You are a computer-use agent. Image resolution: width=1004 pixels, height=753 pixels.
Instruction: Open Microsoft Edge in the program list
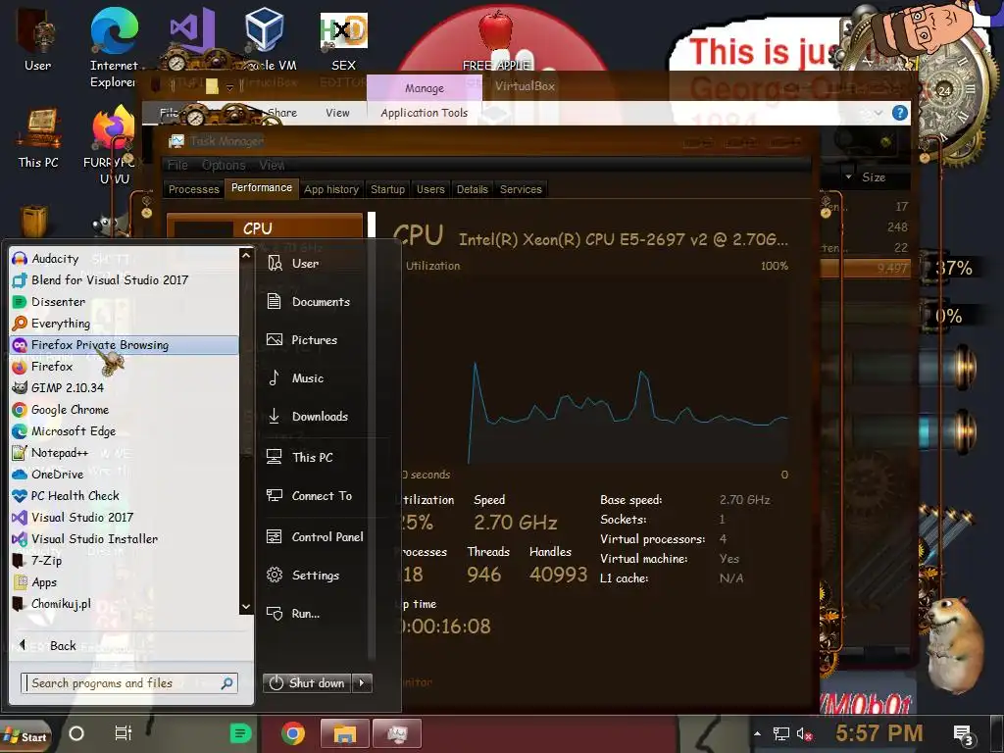pyautogui.click(x=125, y=431)
